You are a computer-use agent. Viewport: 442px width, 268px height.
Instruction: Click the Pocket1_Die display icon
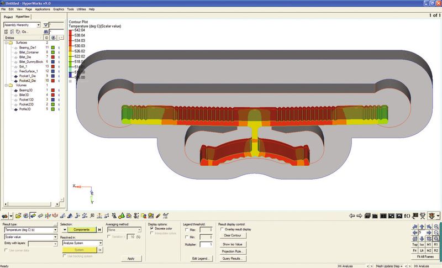15,76
